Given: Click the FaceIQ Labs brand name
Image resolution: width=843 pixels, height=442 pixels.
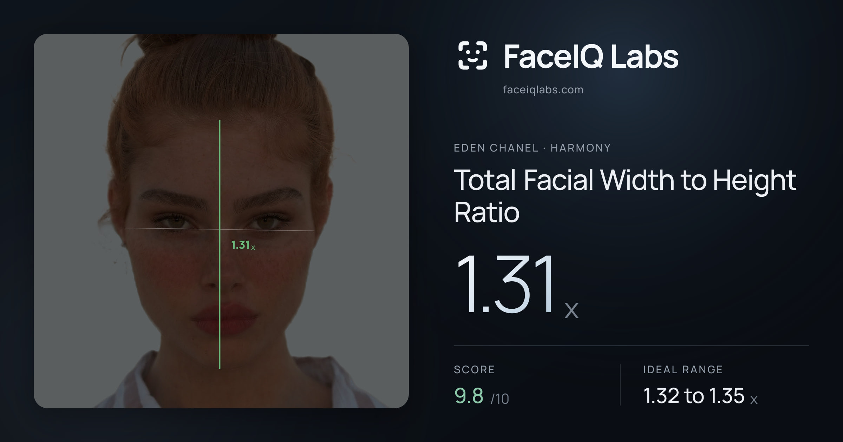Looking at the screenshot, I should (x=591, y=56).
